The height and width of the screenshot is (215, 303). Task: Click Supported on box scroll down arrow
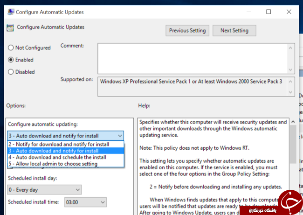pos(290,92)
